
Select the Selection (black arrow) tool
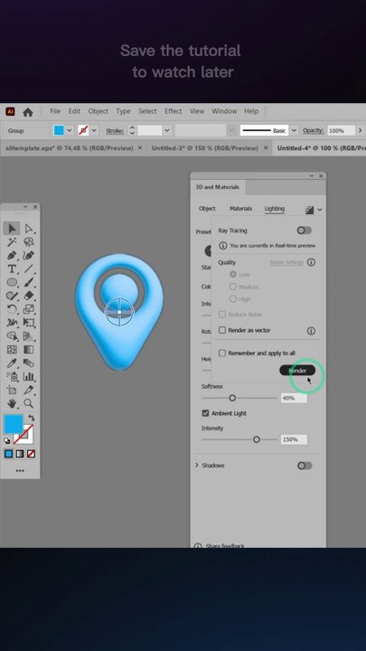(12, 229)
